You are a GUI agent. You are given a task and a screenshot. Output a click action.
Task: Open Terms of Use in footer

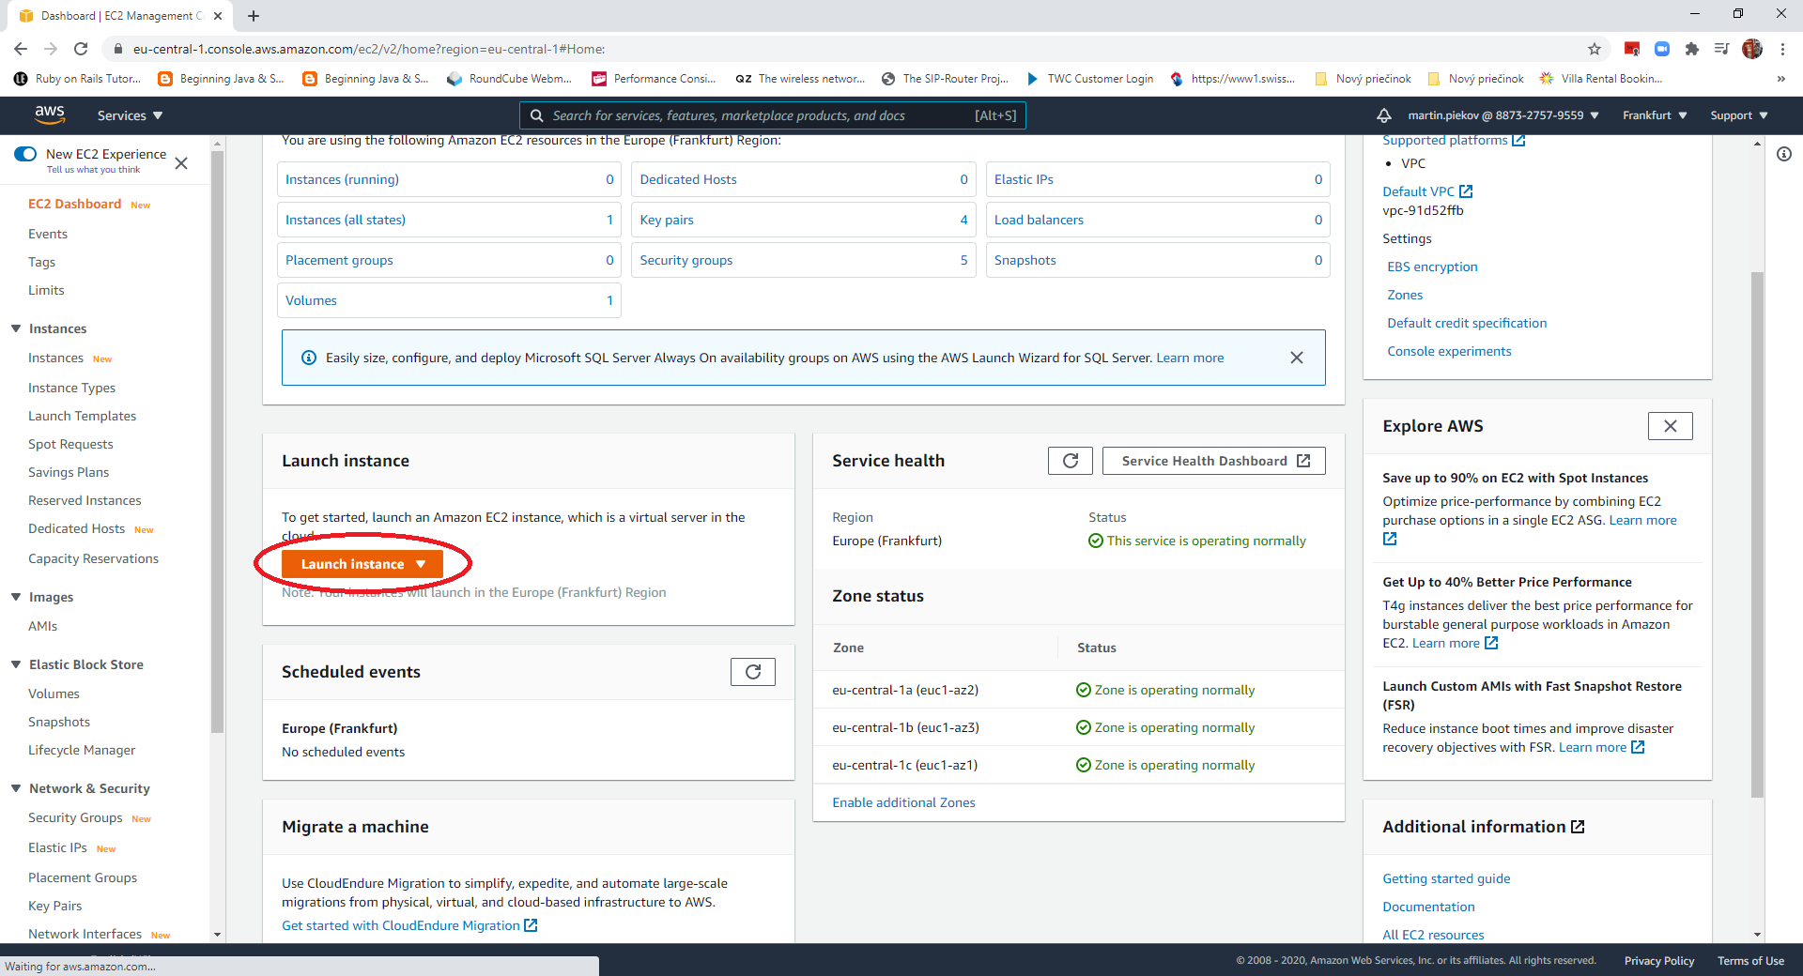[1750, 961]
